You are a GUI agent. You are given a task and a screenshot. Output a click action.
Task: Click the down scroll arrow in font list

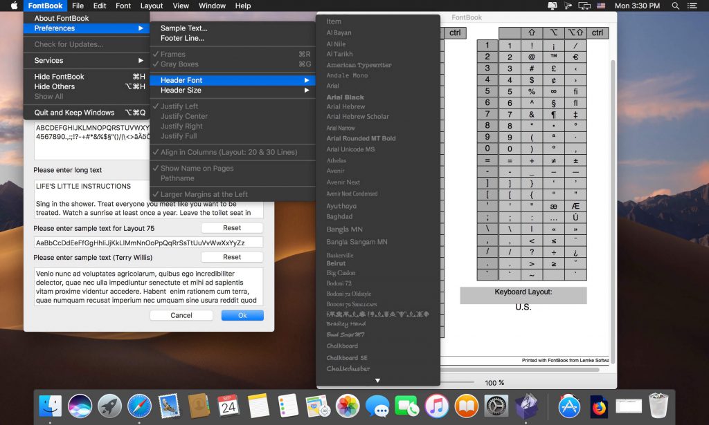pos(377,379)
